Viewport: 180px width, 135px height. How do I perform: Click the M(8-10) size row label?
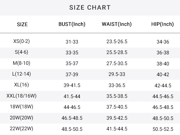pyautogui.click(x=22, y=63)
